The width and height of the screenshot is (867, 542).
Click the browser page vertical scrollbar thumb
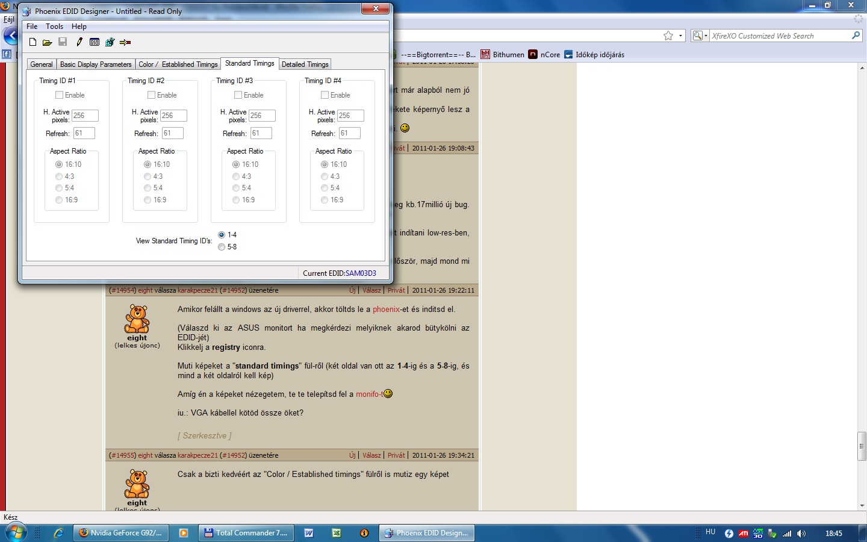(x=862, y=446)
